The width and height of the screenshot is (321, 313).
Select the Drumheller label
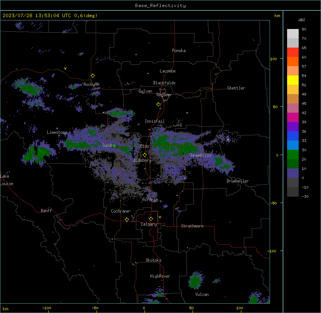pyautogui.click(x=238, y=181)
